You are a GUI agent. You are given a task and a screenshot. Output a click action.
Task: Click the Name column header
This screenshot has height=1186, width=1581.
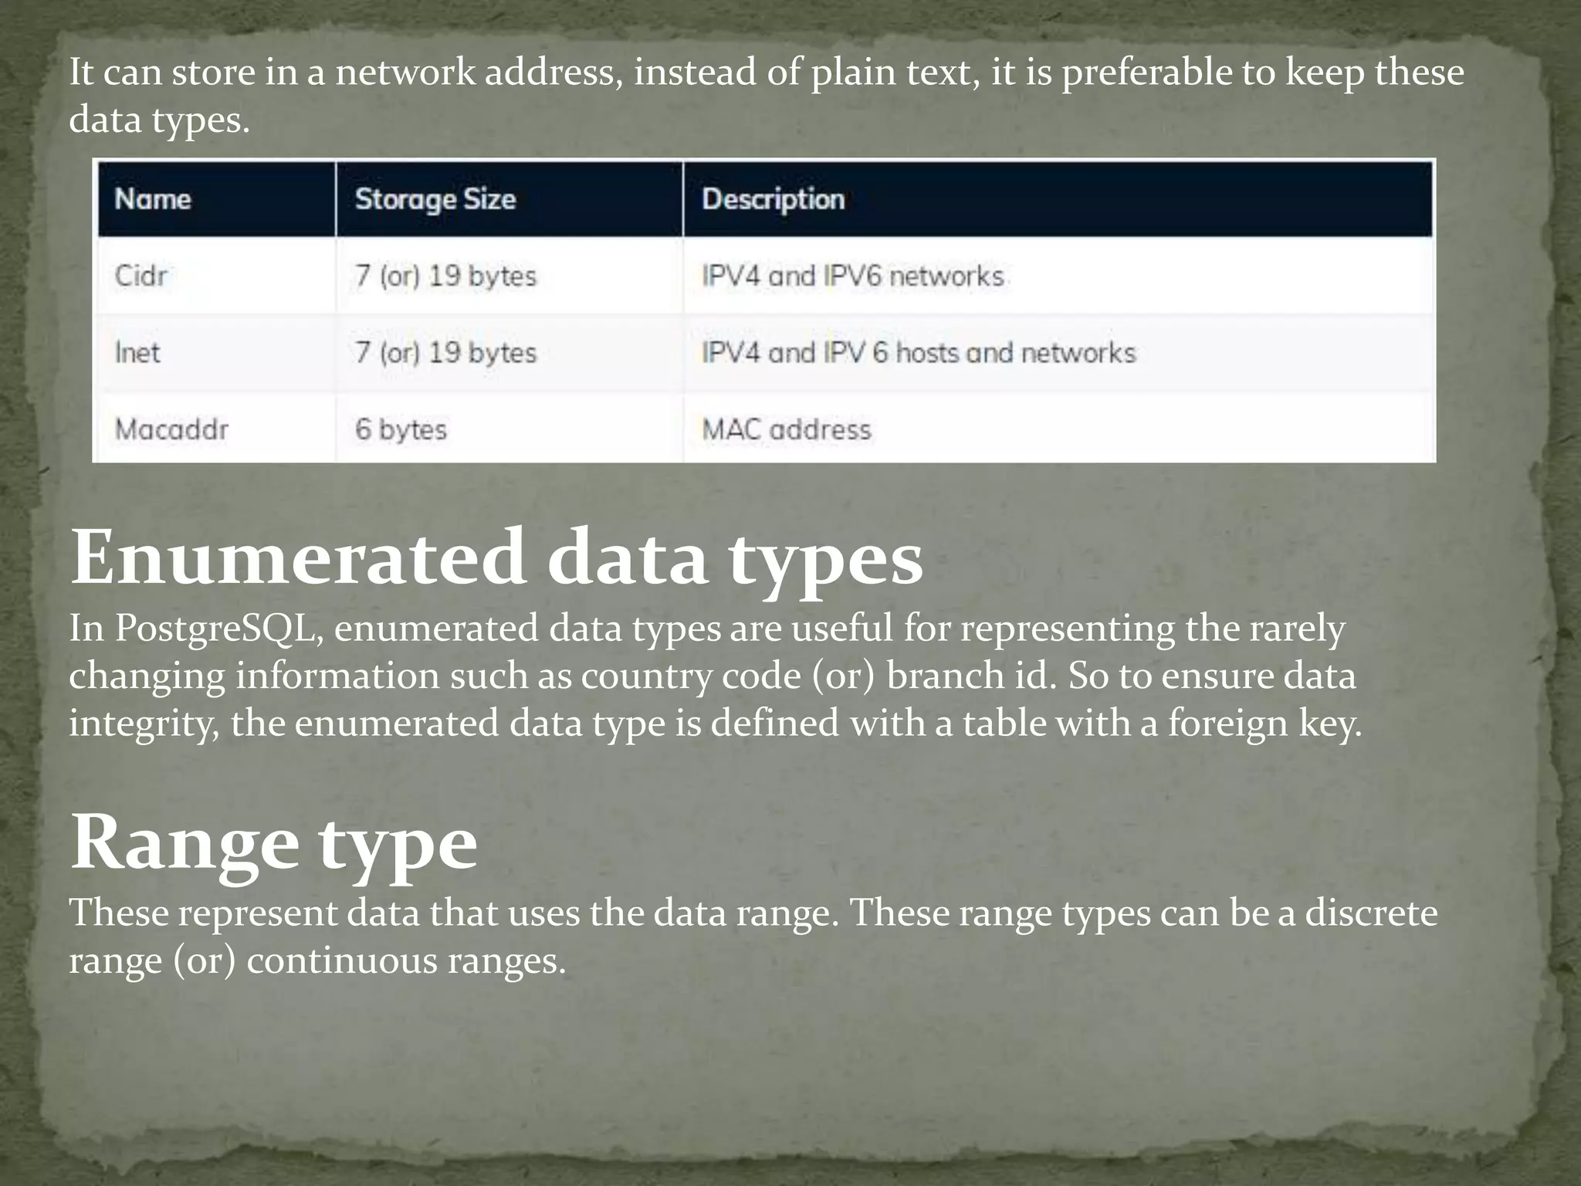tap(217, 199)
